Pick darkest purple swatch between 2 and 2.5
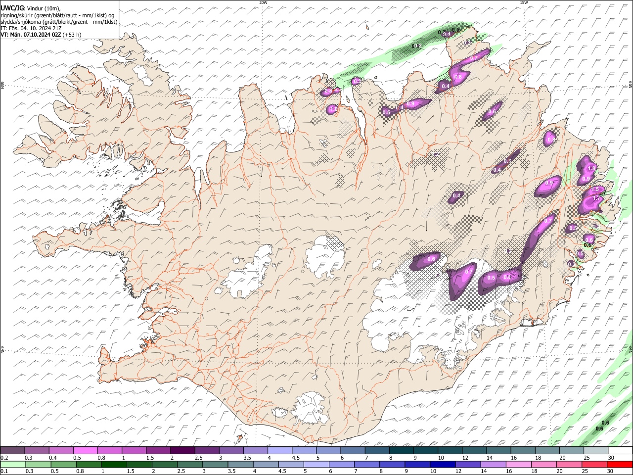 coord(182,451)
